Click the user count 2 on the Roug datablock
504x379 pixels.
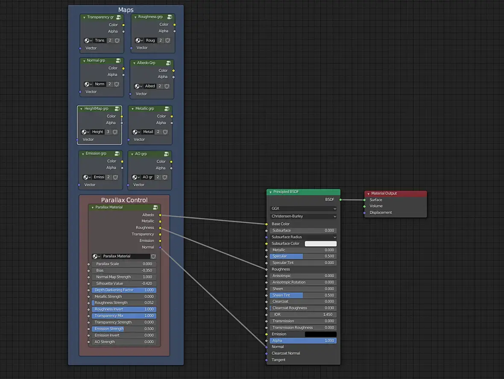pyautogui.click(x=161, y=41)
